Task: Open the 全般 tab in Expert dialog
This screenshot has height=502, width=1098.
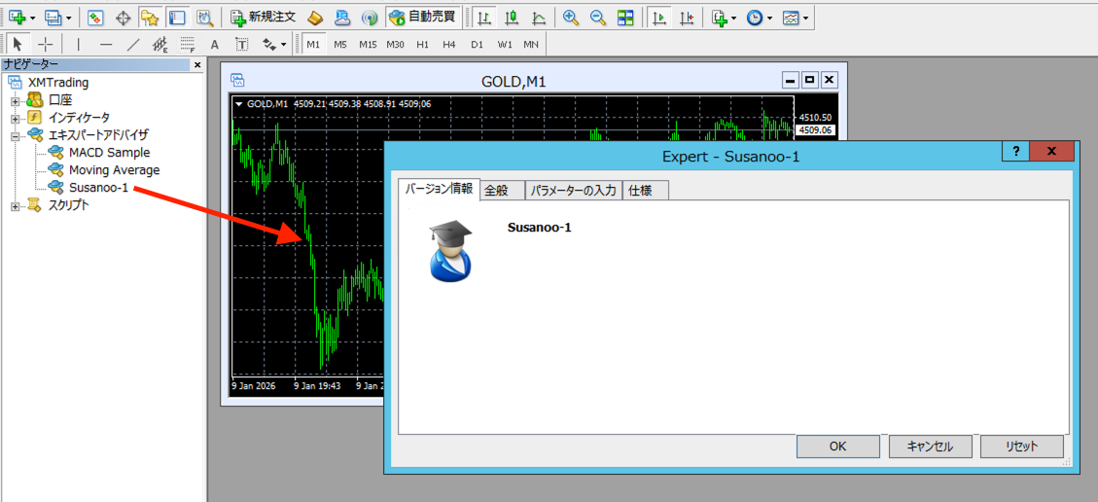Action: click(496, 191)
